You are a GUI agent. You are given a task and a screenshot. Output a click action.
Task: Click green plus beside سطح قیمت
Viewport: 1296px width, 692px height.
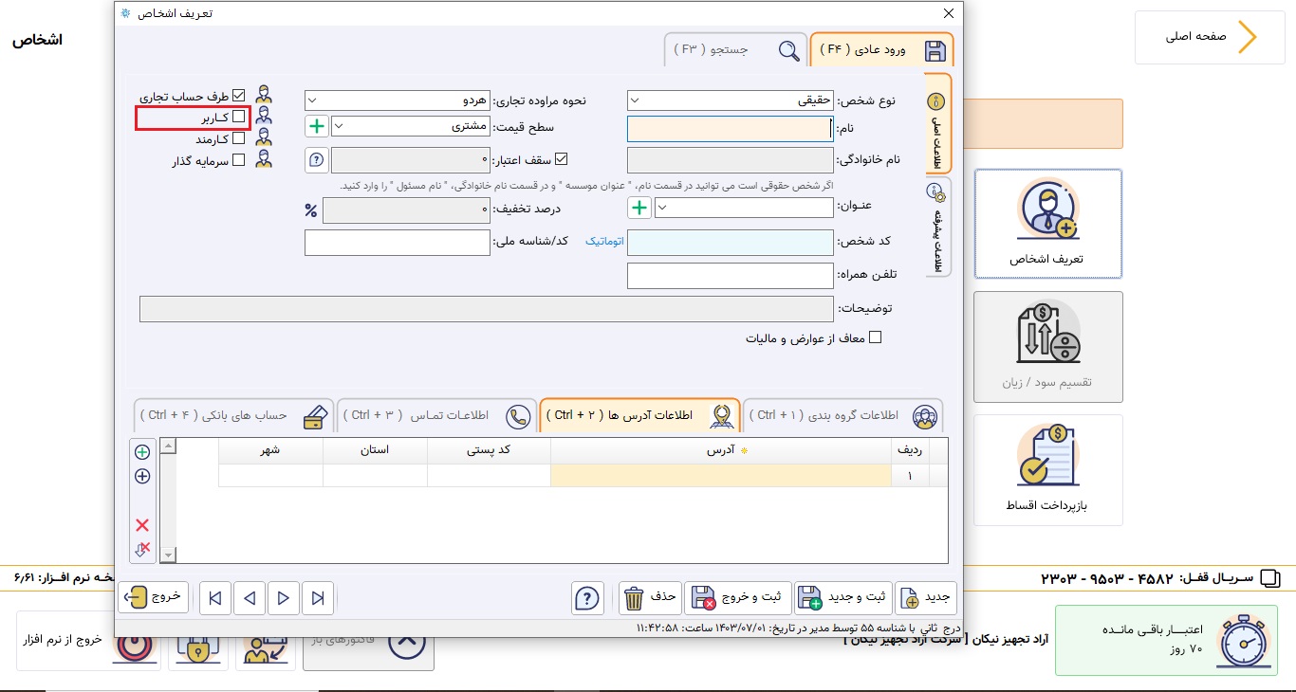click(x=316, y=125)
